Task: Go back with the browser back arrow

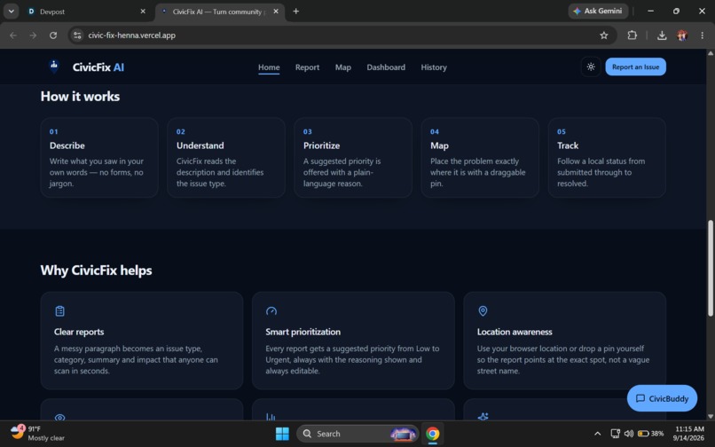Action: point(13,35)
